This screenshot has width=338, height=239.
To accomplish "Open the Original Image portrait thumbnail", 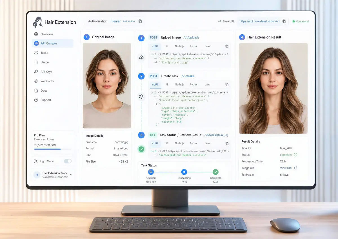I will (x=107, y=86).
